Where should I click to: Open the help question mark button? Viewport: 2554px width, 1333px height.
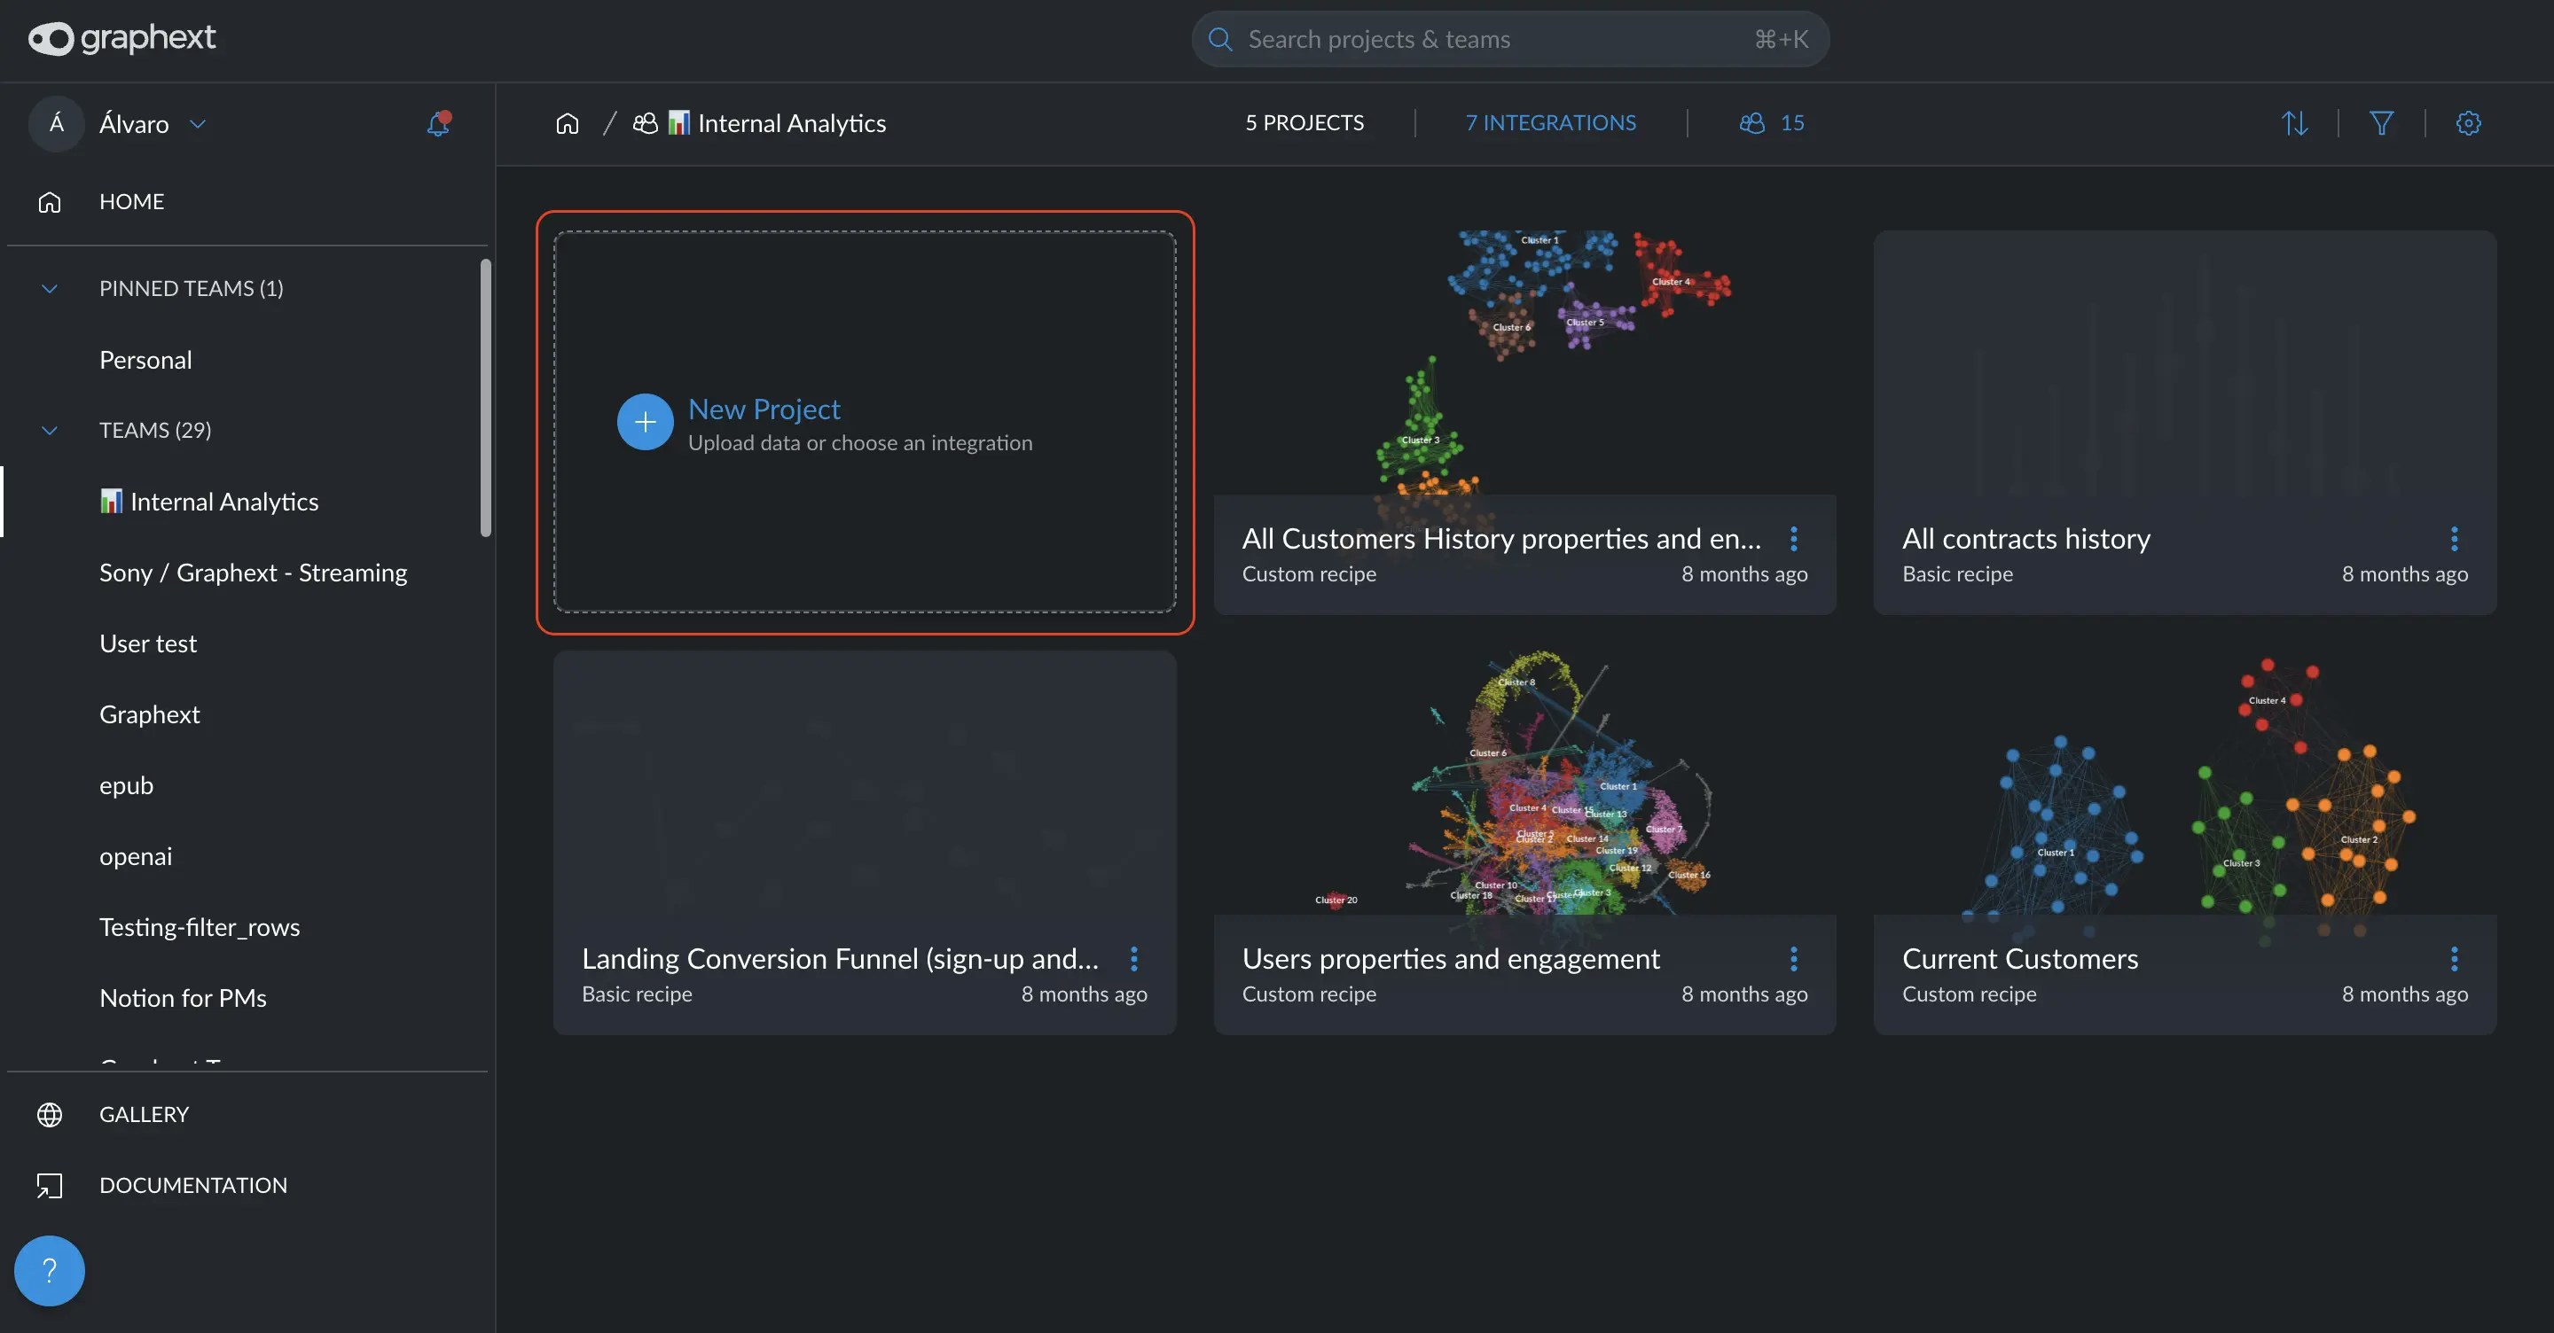[50, 1269]
